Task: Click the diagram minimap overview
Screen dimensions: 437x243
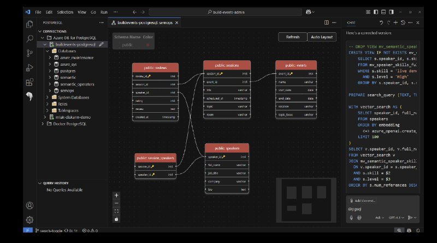Action: [x=306, y=200]
